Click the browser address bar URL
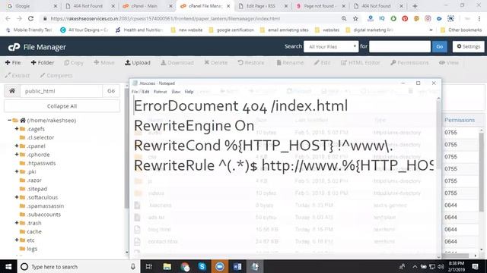This screenshot has width=487, height=273. click(x=165, y=18)
